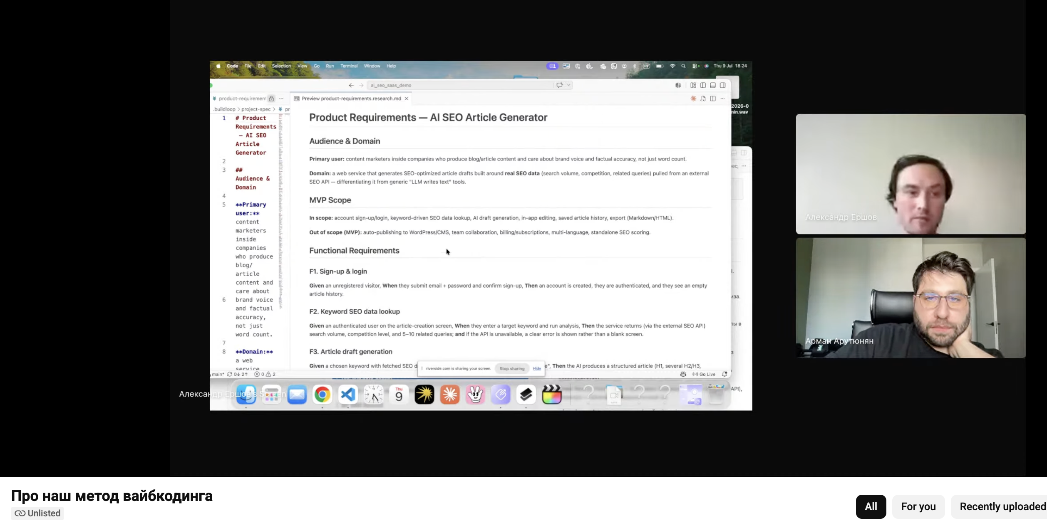Open the Terminal menu in menu bar
Image resolution: width=1047 pixels, height=523 pixels.
349,66
